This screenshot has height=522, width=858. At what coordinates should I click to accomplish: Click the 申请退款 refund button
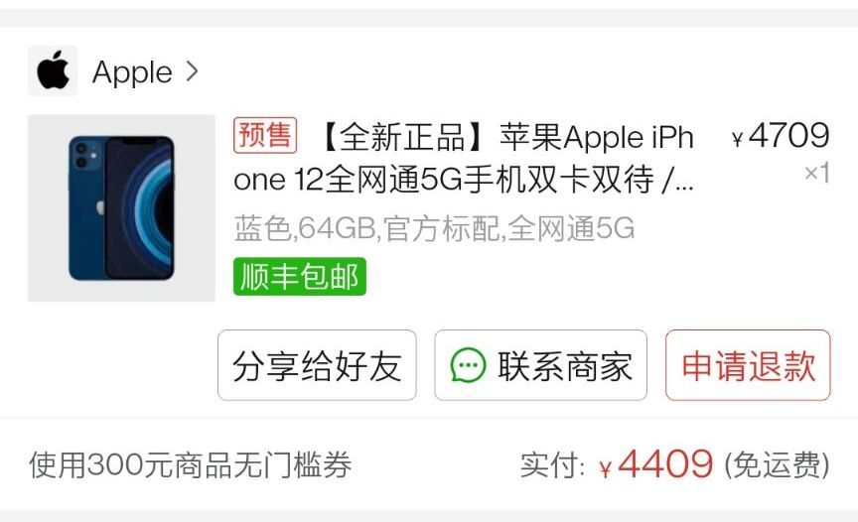pos(748,365)
